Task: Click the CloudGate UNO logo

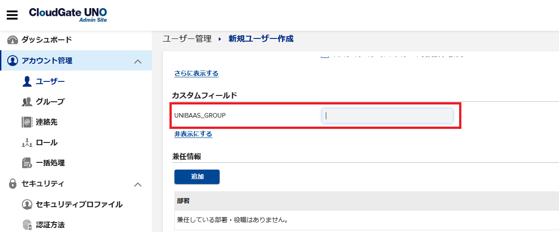Action: 68,14
